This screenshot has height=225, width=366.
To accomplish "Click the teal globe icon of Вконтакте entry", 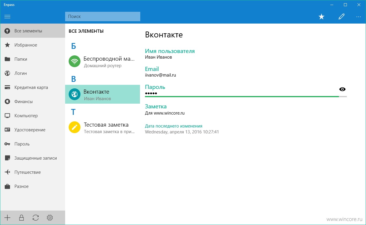I will (75, 94).
